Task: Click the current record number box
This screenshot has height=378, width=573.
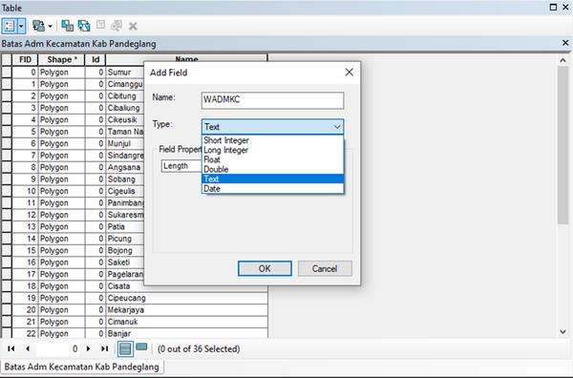Action: 57,348
